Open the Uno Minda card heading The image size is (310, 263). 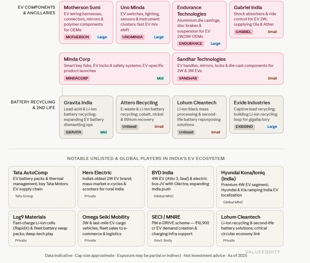132,7
